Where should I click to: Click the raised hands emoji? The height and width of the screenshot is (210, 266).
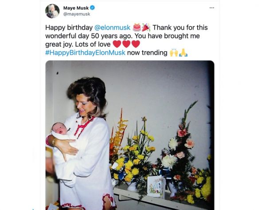coord(174,53)
